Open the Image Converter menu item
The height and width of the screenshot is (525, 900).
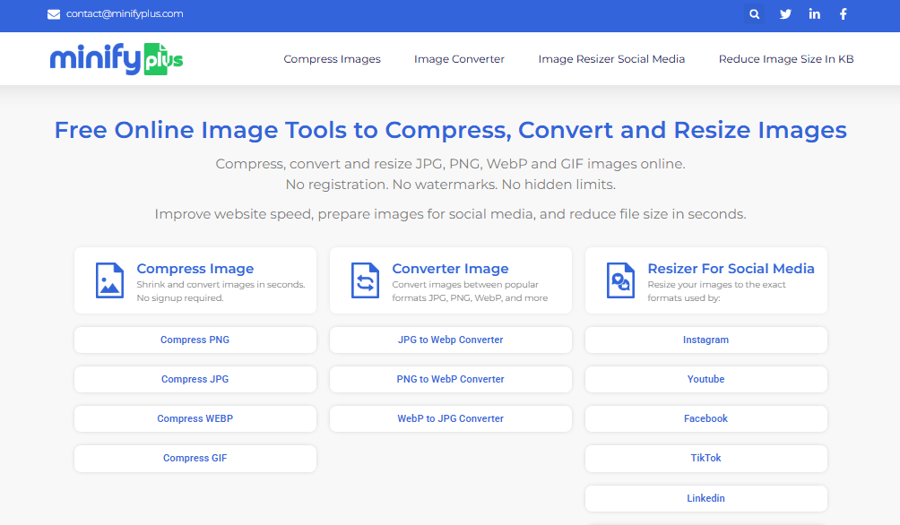tap(459, 58)
